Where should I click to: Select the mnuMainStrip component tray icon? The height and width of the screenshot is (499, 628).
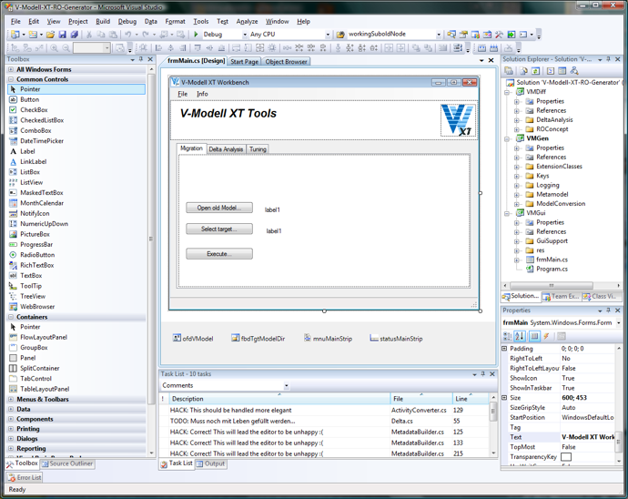click(308, 338)
